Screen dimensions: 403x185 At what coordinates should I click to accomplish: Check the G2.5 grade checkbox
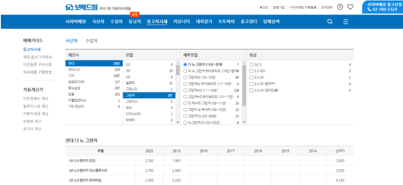click(251, 65)
